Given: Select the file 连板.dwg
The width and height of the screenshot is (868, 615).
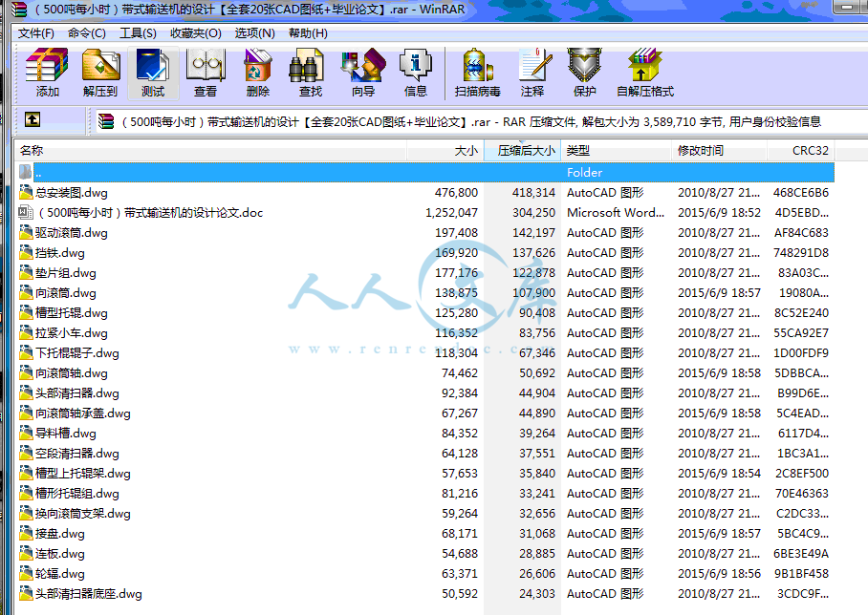Looking at the screenshot, I should [x=60, y=553].
